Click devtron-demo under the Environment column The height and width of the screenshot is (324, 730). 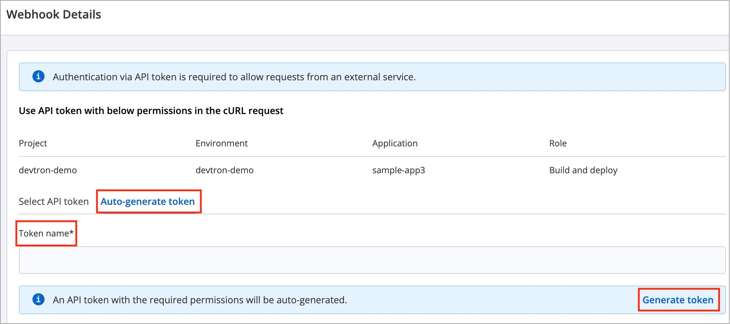tap(224, 170)
